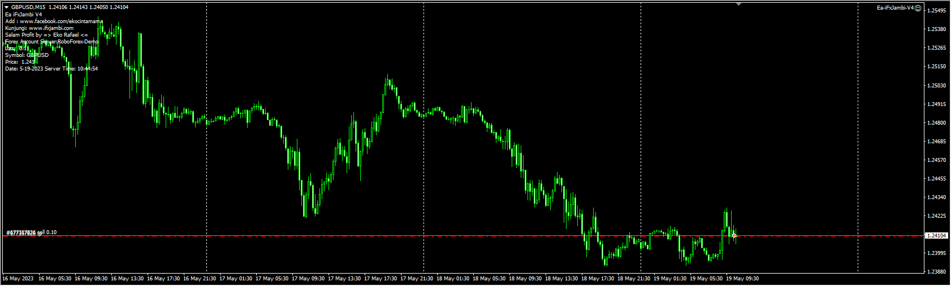Screen dimensions: 951x286
Task: Click the 1.25380 price scale label
Action: (938, 29)
